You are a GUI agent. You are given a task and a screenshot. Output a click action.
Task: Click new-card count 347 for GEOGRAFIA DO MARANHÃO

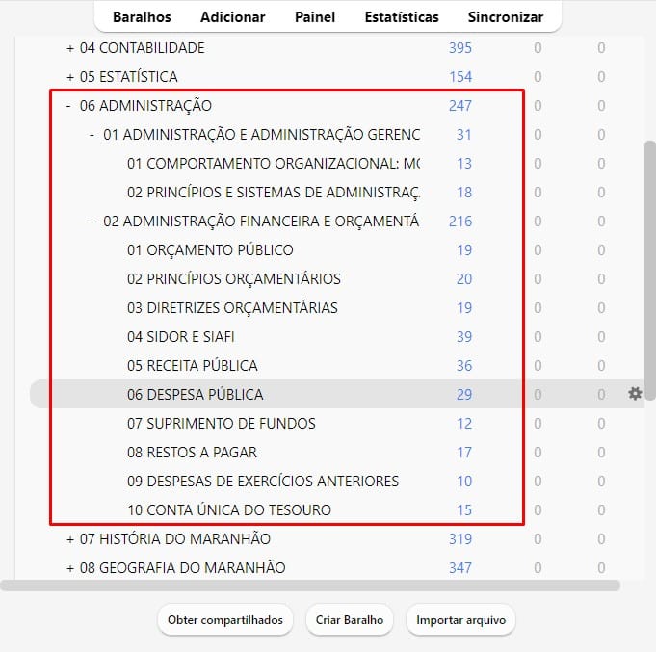pyautogui.click(x=460, y=567)
